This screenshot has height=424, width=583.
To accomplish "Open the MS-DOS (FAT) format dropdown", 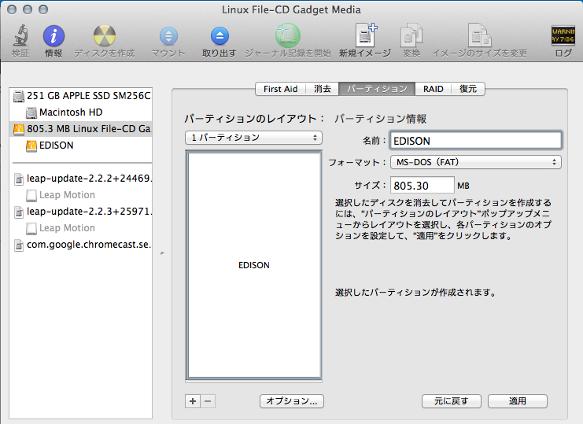I will 475,162.
